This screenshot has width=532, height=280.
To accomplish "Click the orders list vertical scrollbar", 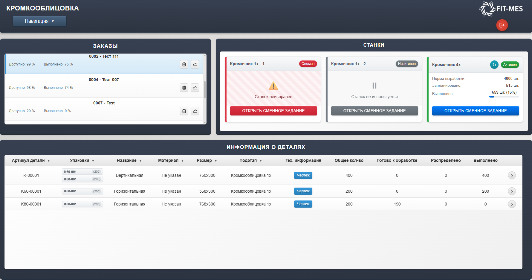I will pos(205,89).
